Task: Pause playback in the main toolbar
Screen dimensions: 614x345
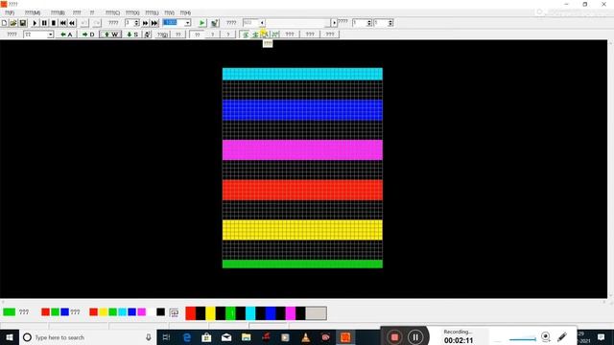Action: (x=44, y=23)
